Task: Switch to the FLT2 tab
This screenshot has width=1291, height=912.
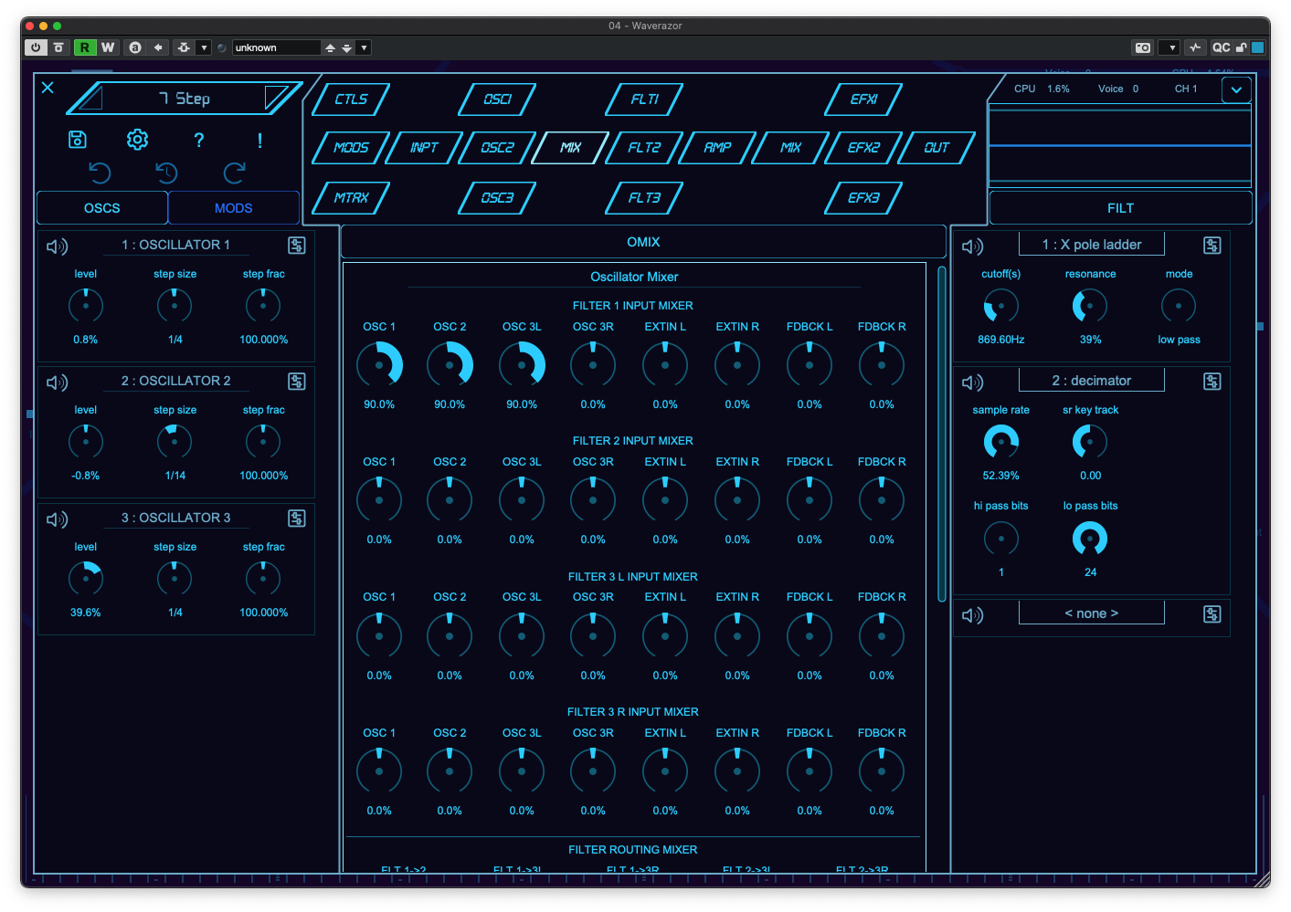Action: coord(642,148)
